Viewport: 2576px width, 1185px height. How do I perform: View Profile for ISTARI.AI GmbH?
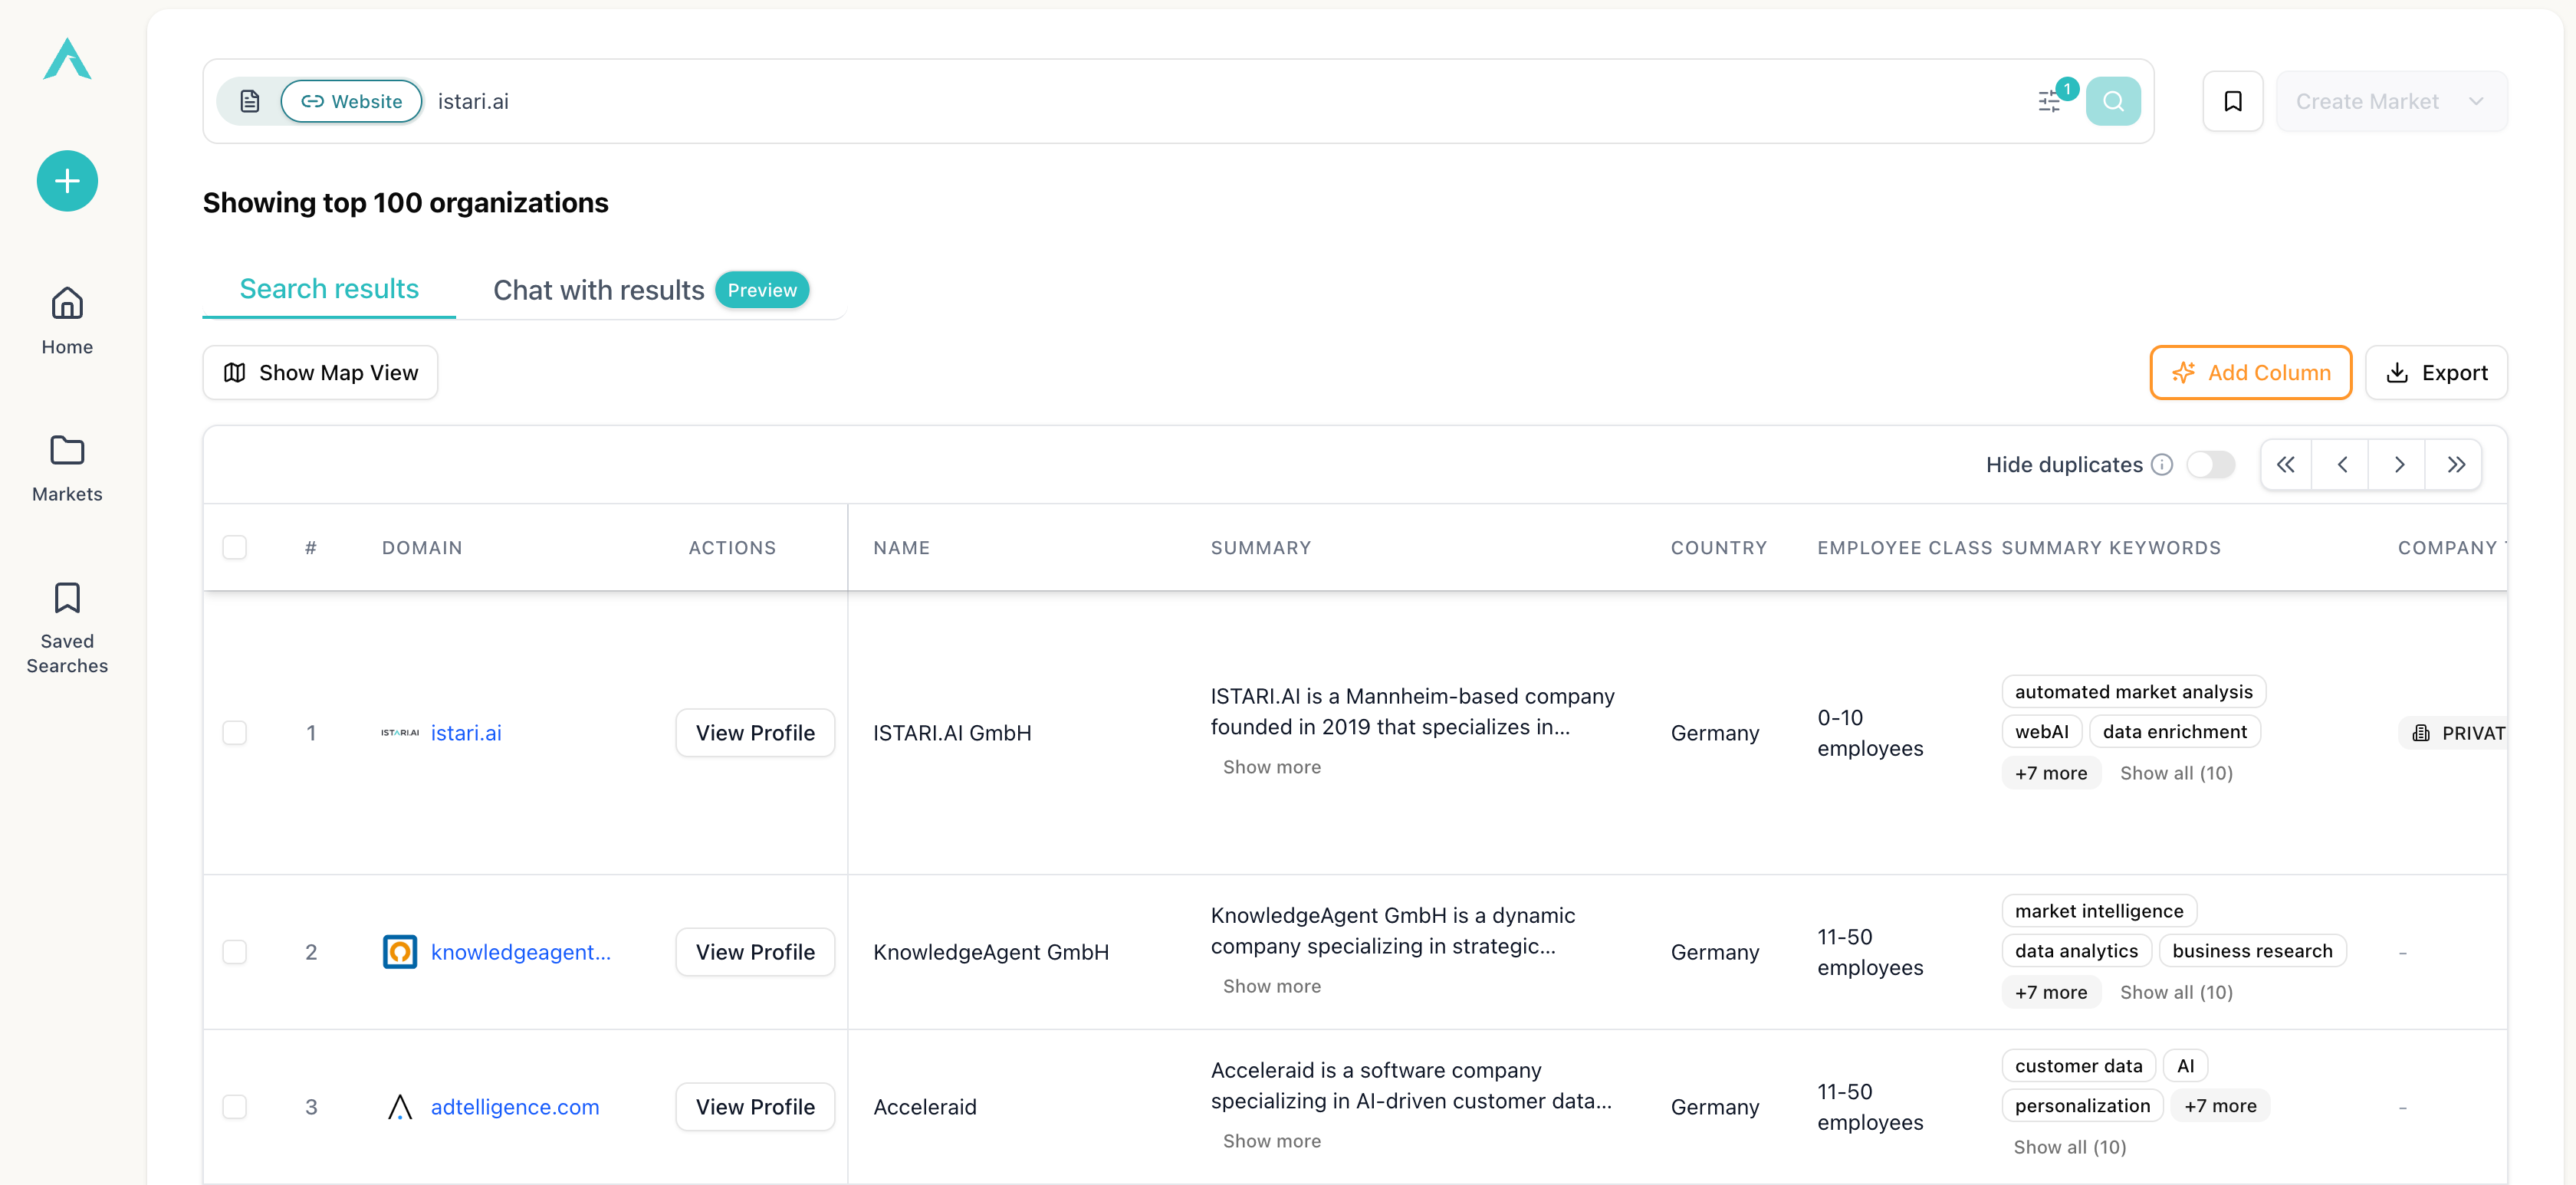point(755,733)
